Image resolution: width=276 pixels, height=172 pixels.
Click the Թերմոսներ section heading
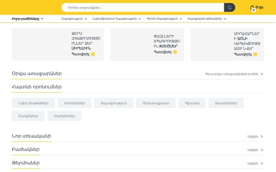click(x=26, y=163)
